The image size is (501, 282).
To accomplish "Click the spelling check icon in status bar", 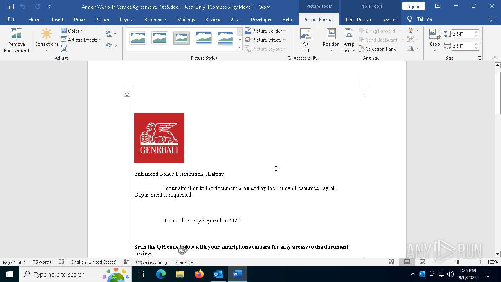I will [61, 262].
